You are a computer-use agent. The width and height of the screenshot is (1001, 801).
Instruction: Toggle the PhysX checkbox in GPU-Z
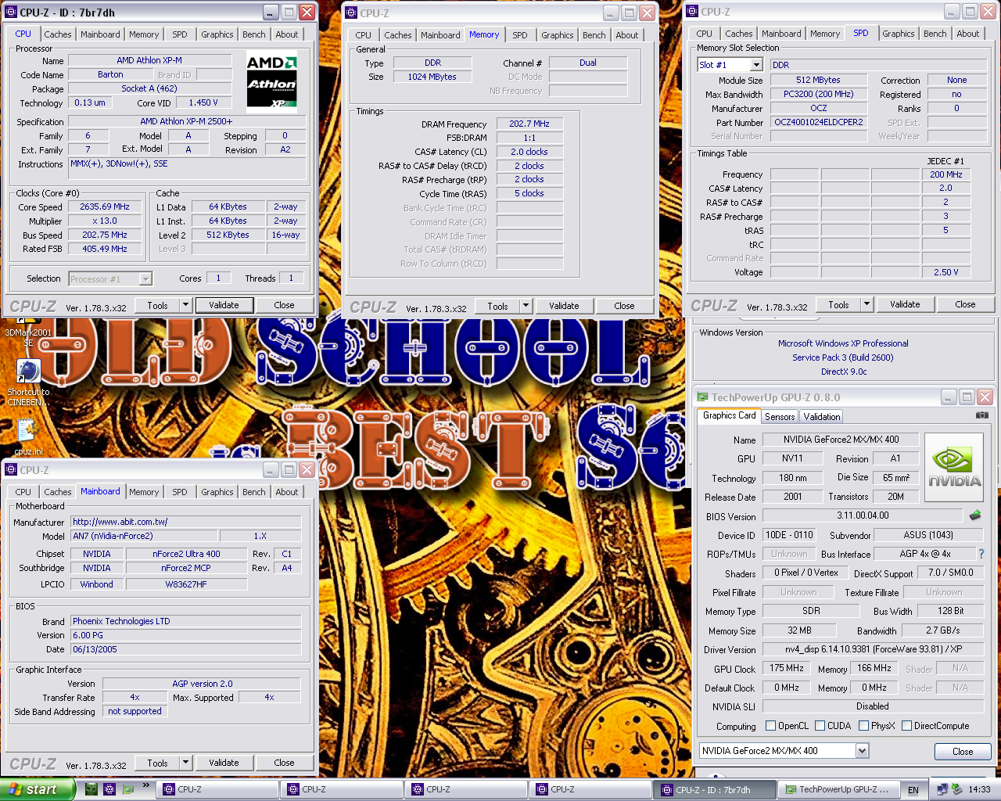click(x=863, y=726)
